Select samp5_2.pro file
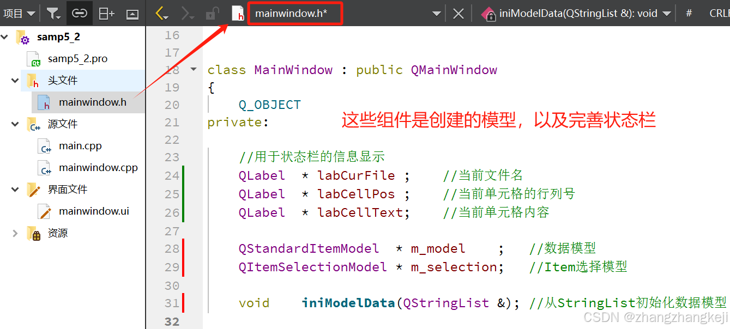The height and width of the screenshot is (329, 730). coord(77,59)
